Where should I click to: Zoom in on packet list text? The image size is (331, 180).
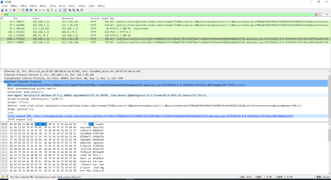pyautogui.click(x=70, y=10)
